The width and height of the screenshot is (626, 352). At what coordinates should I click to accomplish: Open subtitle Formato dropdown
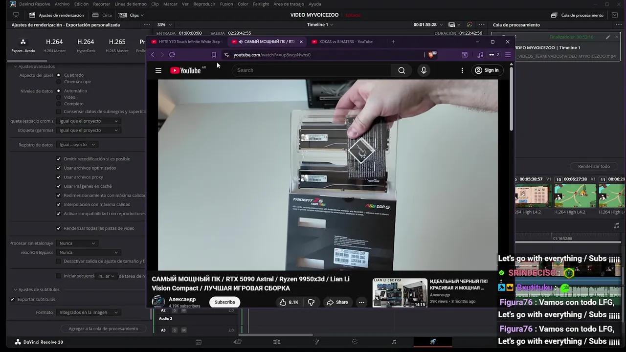[x=88, y=312]
